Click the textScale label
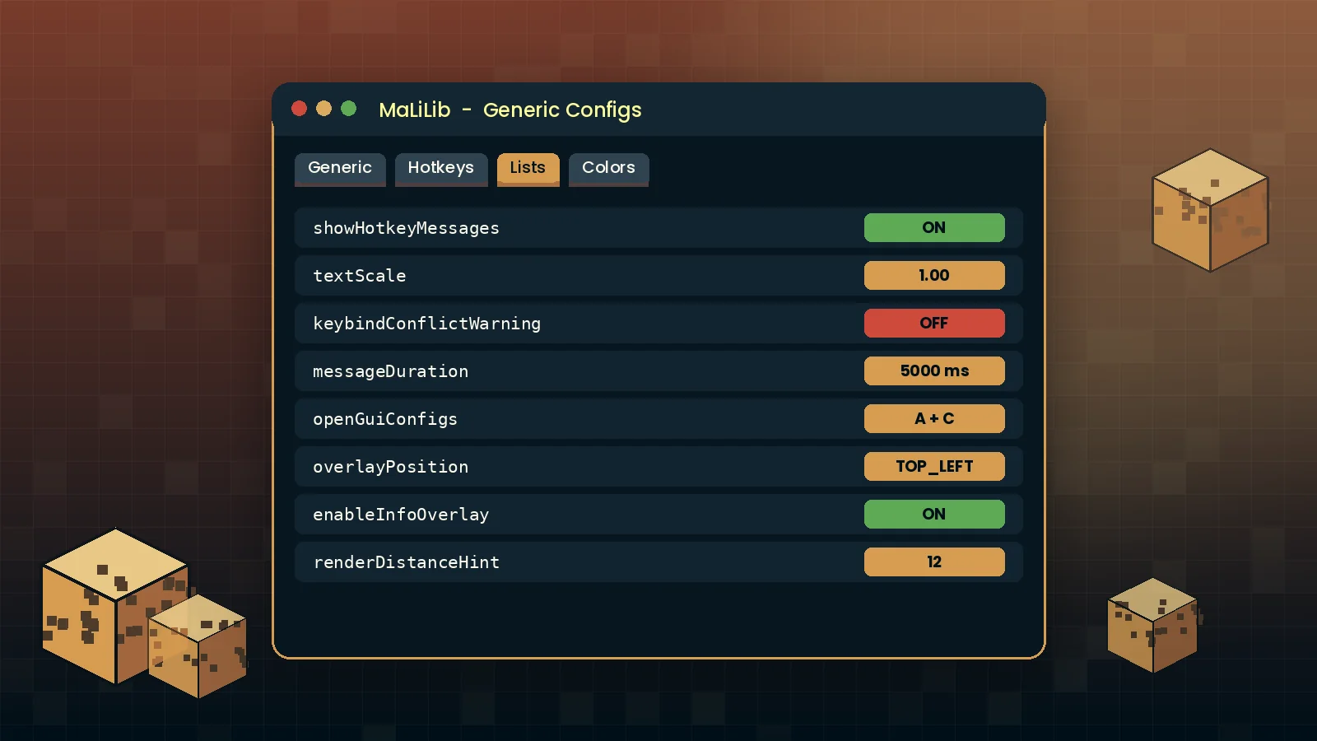Screen dimensions: 1317x741 tap(360, 276)
